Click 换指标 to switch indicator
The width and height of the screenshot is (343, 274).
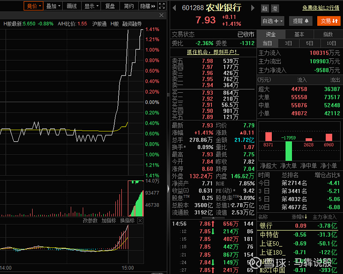127,220
